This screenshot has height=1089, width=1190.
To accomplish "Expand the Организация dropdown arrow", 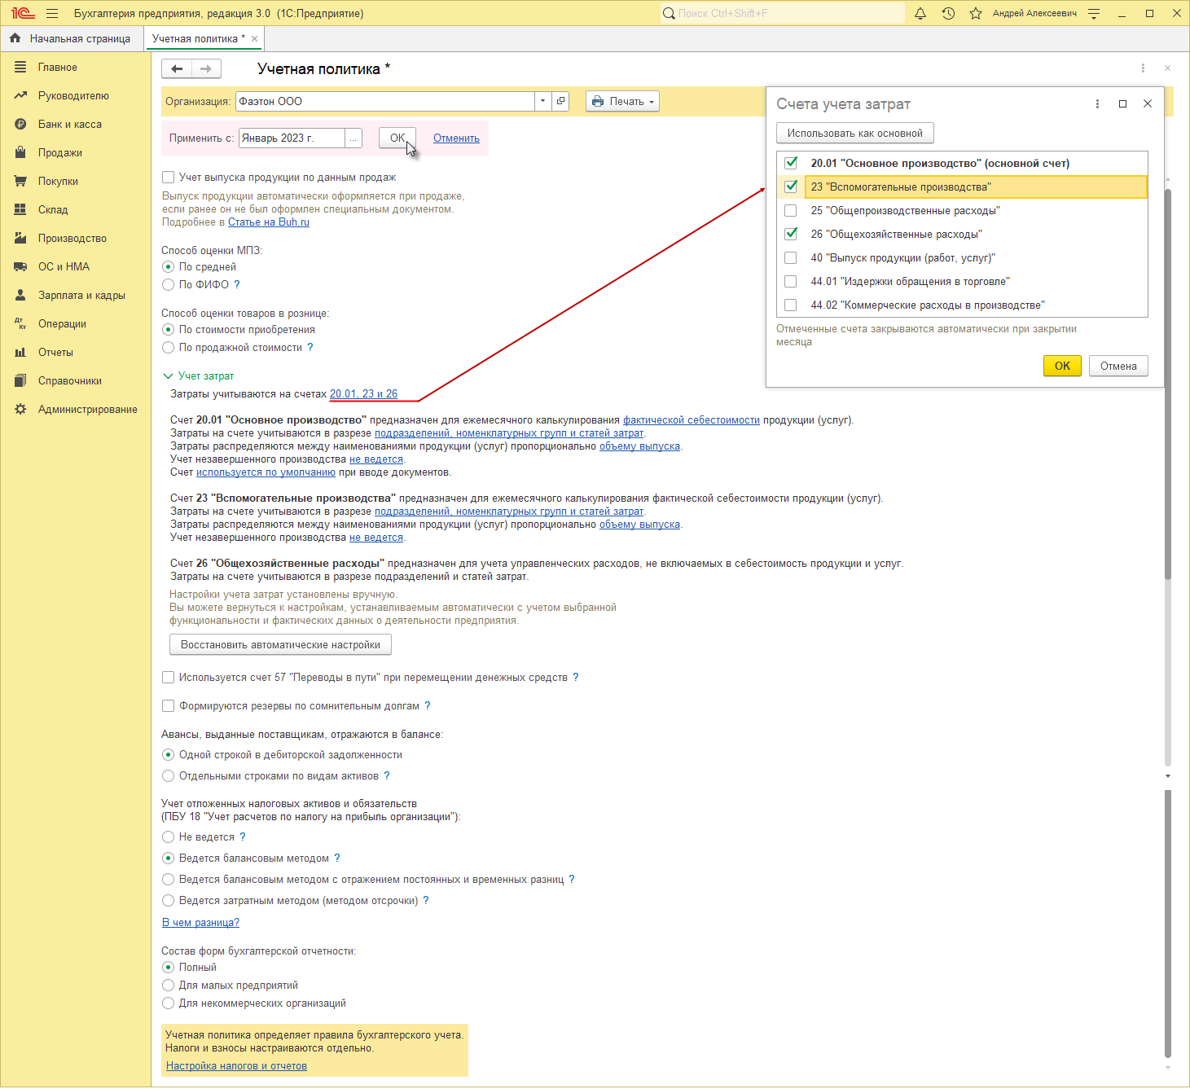I will coord(542,101).
